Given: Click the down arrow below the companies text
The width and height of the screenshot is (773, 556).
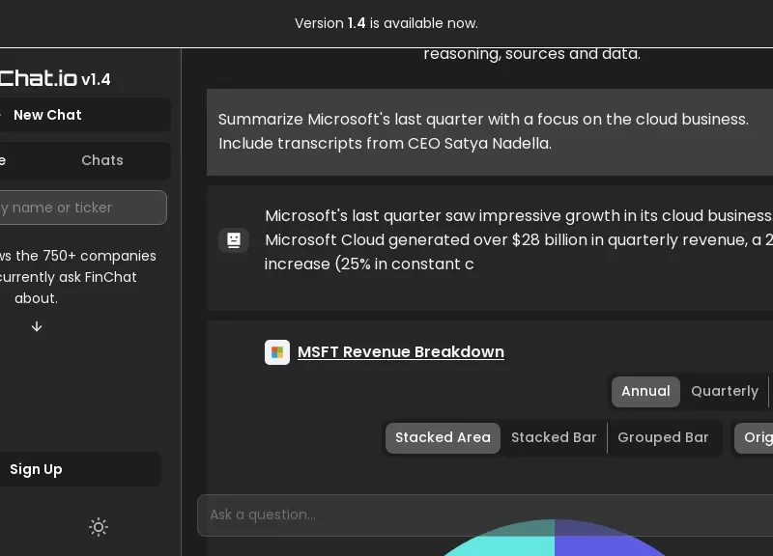Looking at the screenshot, I should (x=37, y=327).
